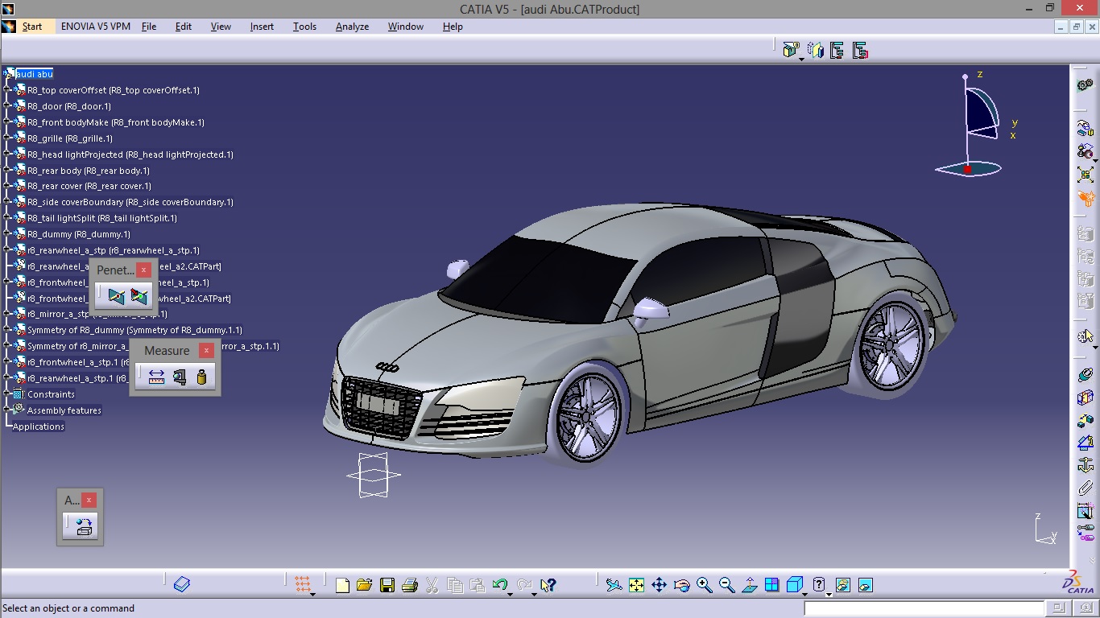Click the Zoom In magnifier icon
The image size is (1100, 618).
(x=705, y=585)
